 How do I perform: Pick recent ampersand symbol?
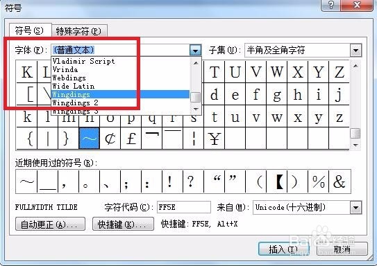point(340,181)
